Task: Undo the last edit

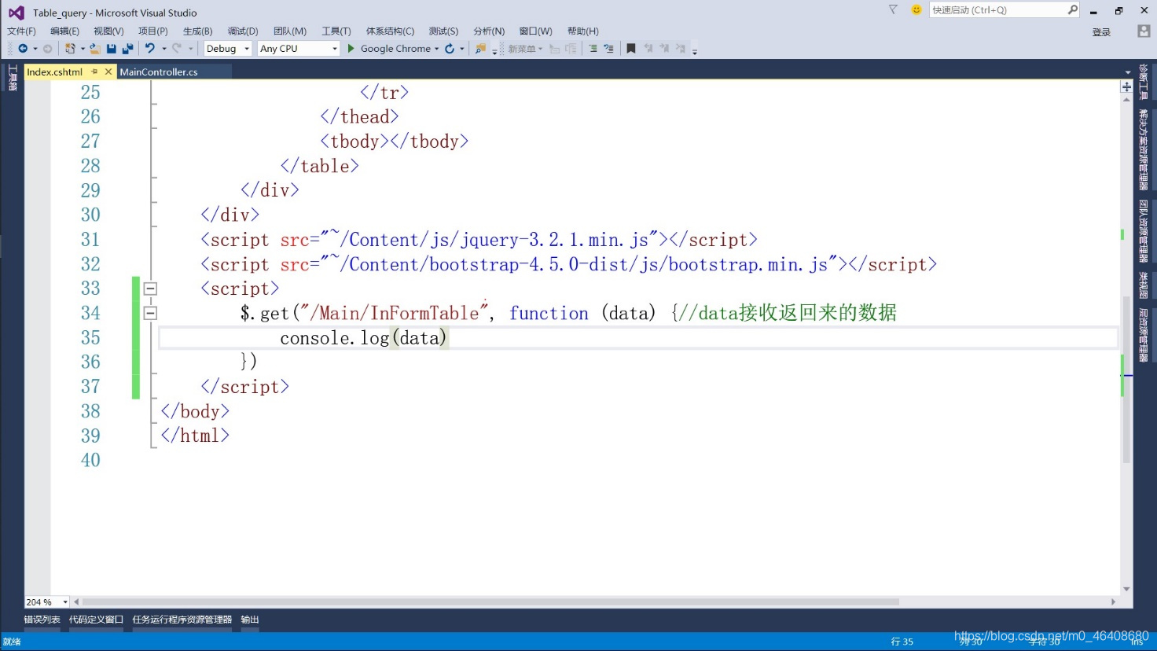Action: coord(150,49)
